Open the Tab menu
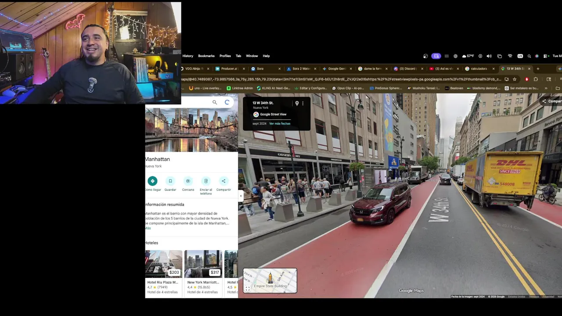The image size is (562, 316). 238,56
